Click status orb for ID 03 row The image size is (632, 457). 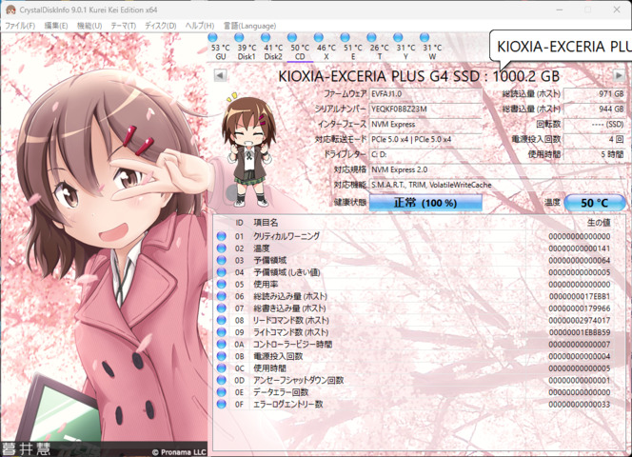pyautogui.click(x=221, y=260)
